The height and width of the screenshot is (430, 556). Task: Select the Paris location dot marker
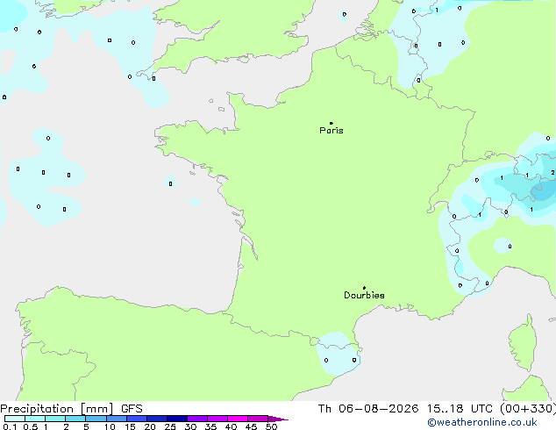pyautogui.click(x=331, y=123)
